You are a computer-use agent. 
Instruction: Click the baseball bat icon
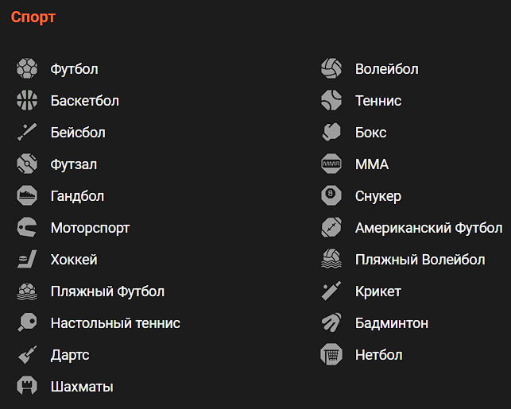(x=27, y=132)
